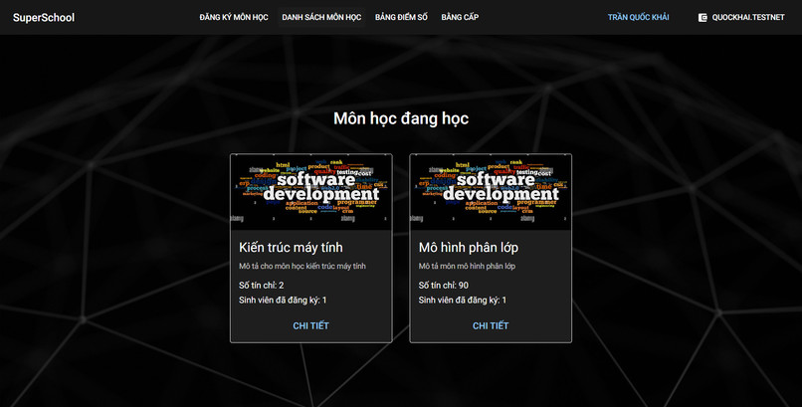
Task: Open the QUOCKHAI.TESTNET account button
Action: tap(741, 17)
